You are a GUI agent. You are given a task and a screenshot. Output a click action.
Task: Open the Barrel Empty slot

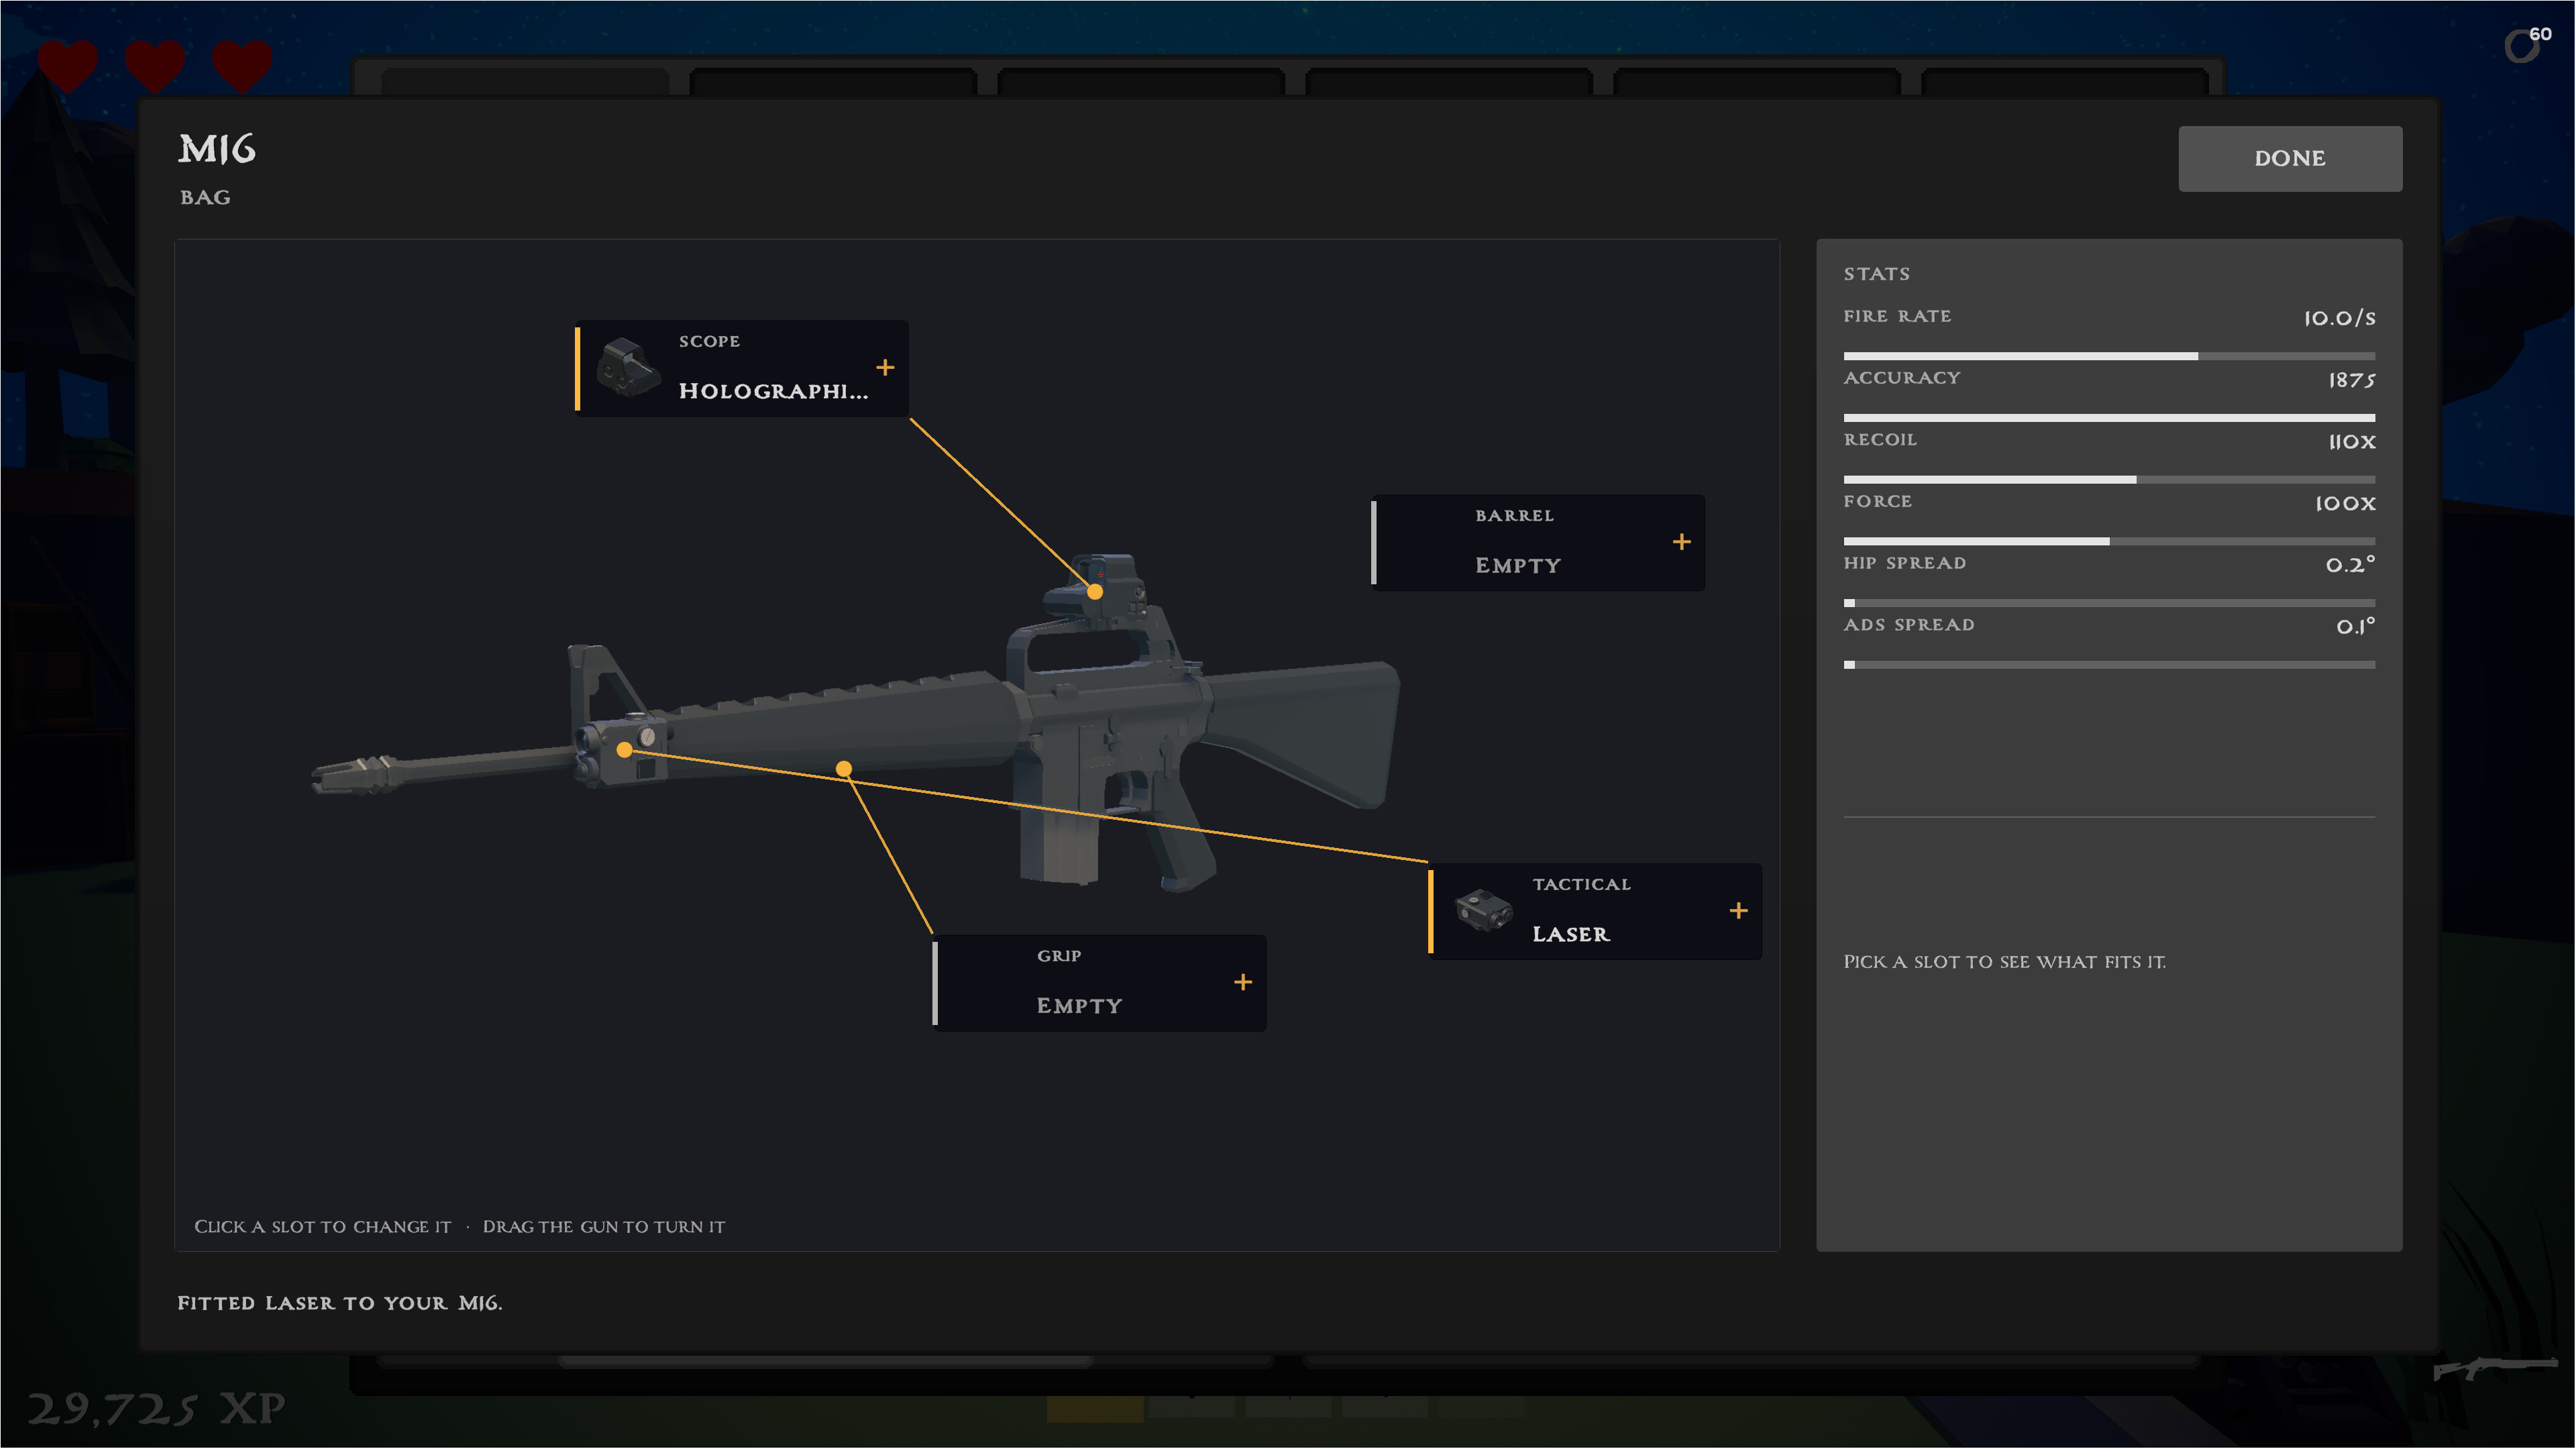click(x=1538, y=542)
